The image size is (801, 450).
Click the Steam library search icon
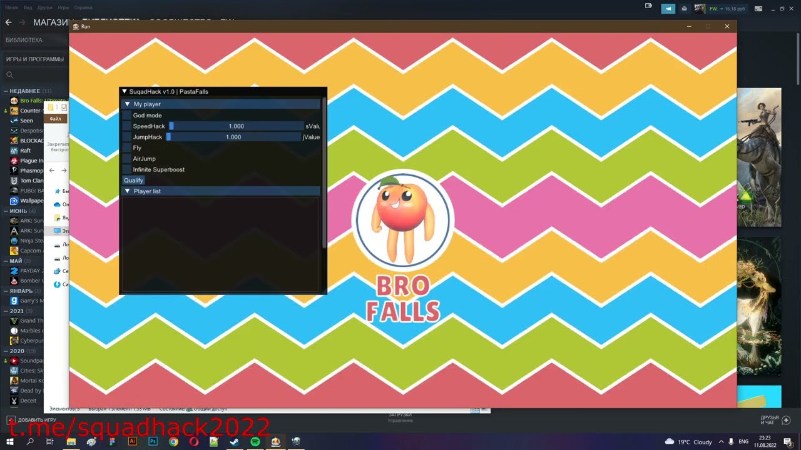click(9, 75)
